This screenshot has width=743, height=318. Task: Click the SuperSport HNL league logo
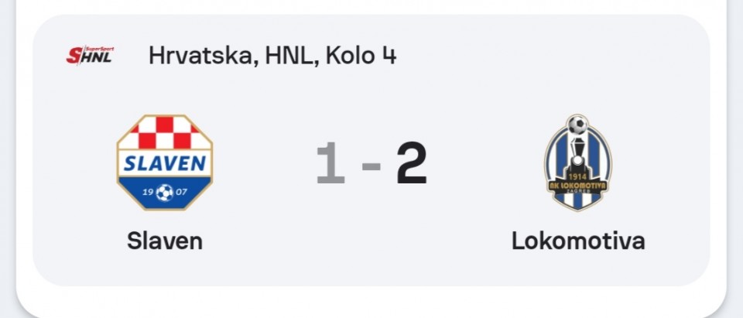pos(90,56)
